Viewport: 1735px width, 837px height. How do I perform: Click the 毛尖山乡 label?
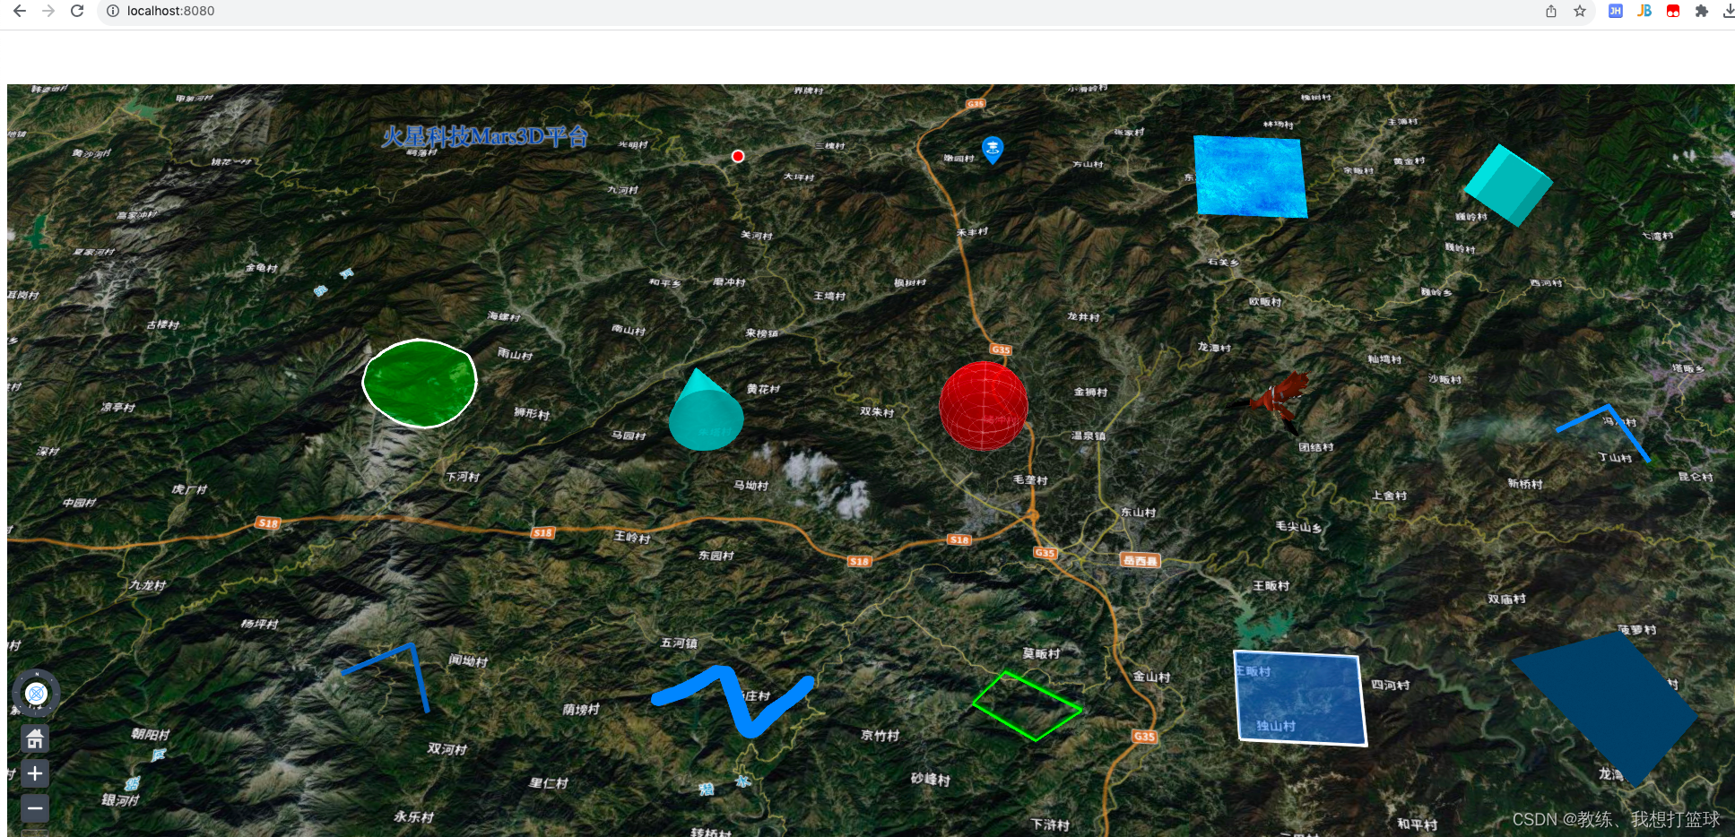(1298, 527)
